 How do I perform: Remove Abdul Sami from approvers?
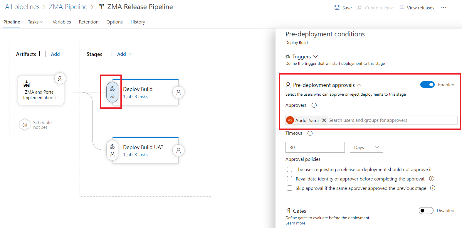click(x=324, y=120)
